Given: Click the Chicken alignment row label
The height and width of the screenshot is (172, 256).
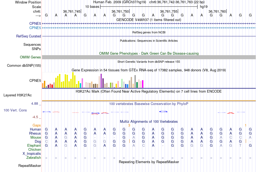Looking at the screenshot, I should [34, 149].
